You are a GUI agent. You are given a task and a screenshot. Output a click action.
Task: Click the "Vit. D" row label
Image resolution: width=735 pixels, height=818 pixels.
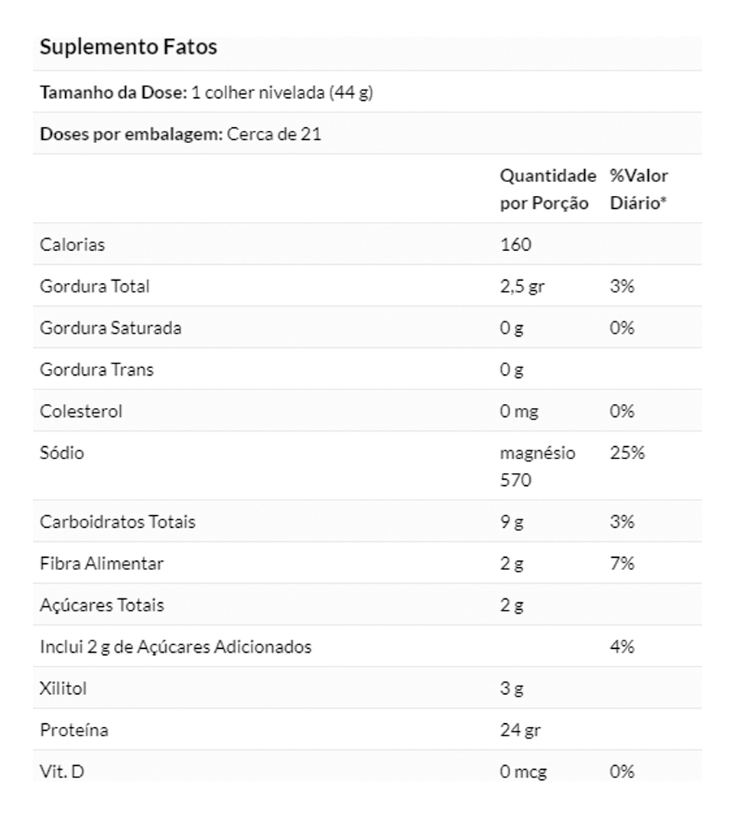tap(62, 771)
